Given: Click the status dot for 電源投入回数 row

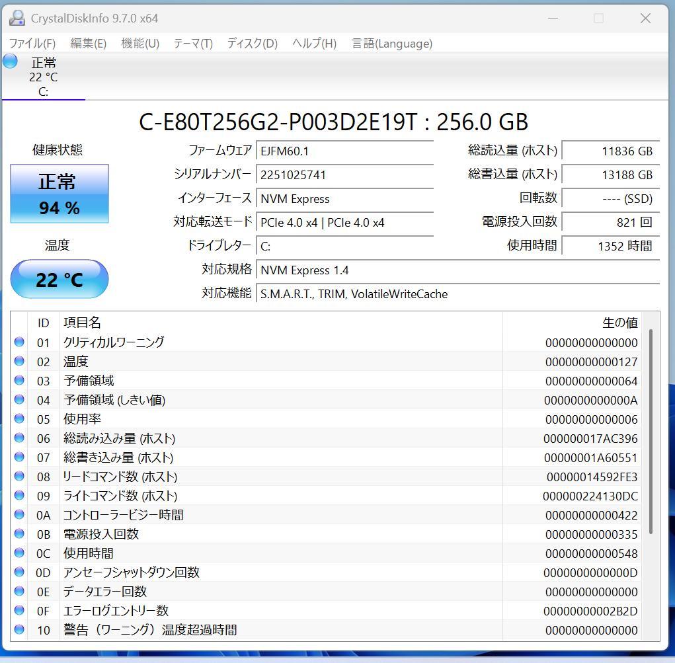Looking at the screenshot, I should point(19,534).
